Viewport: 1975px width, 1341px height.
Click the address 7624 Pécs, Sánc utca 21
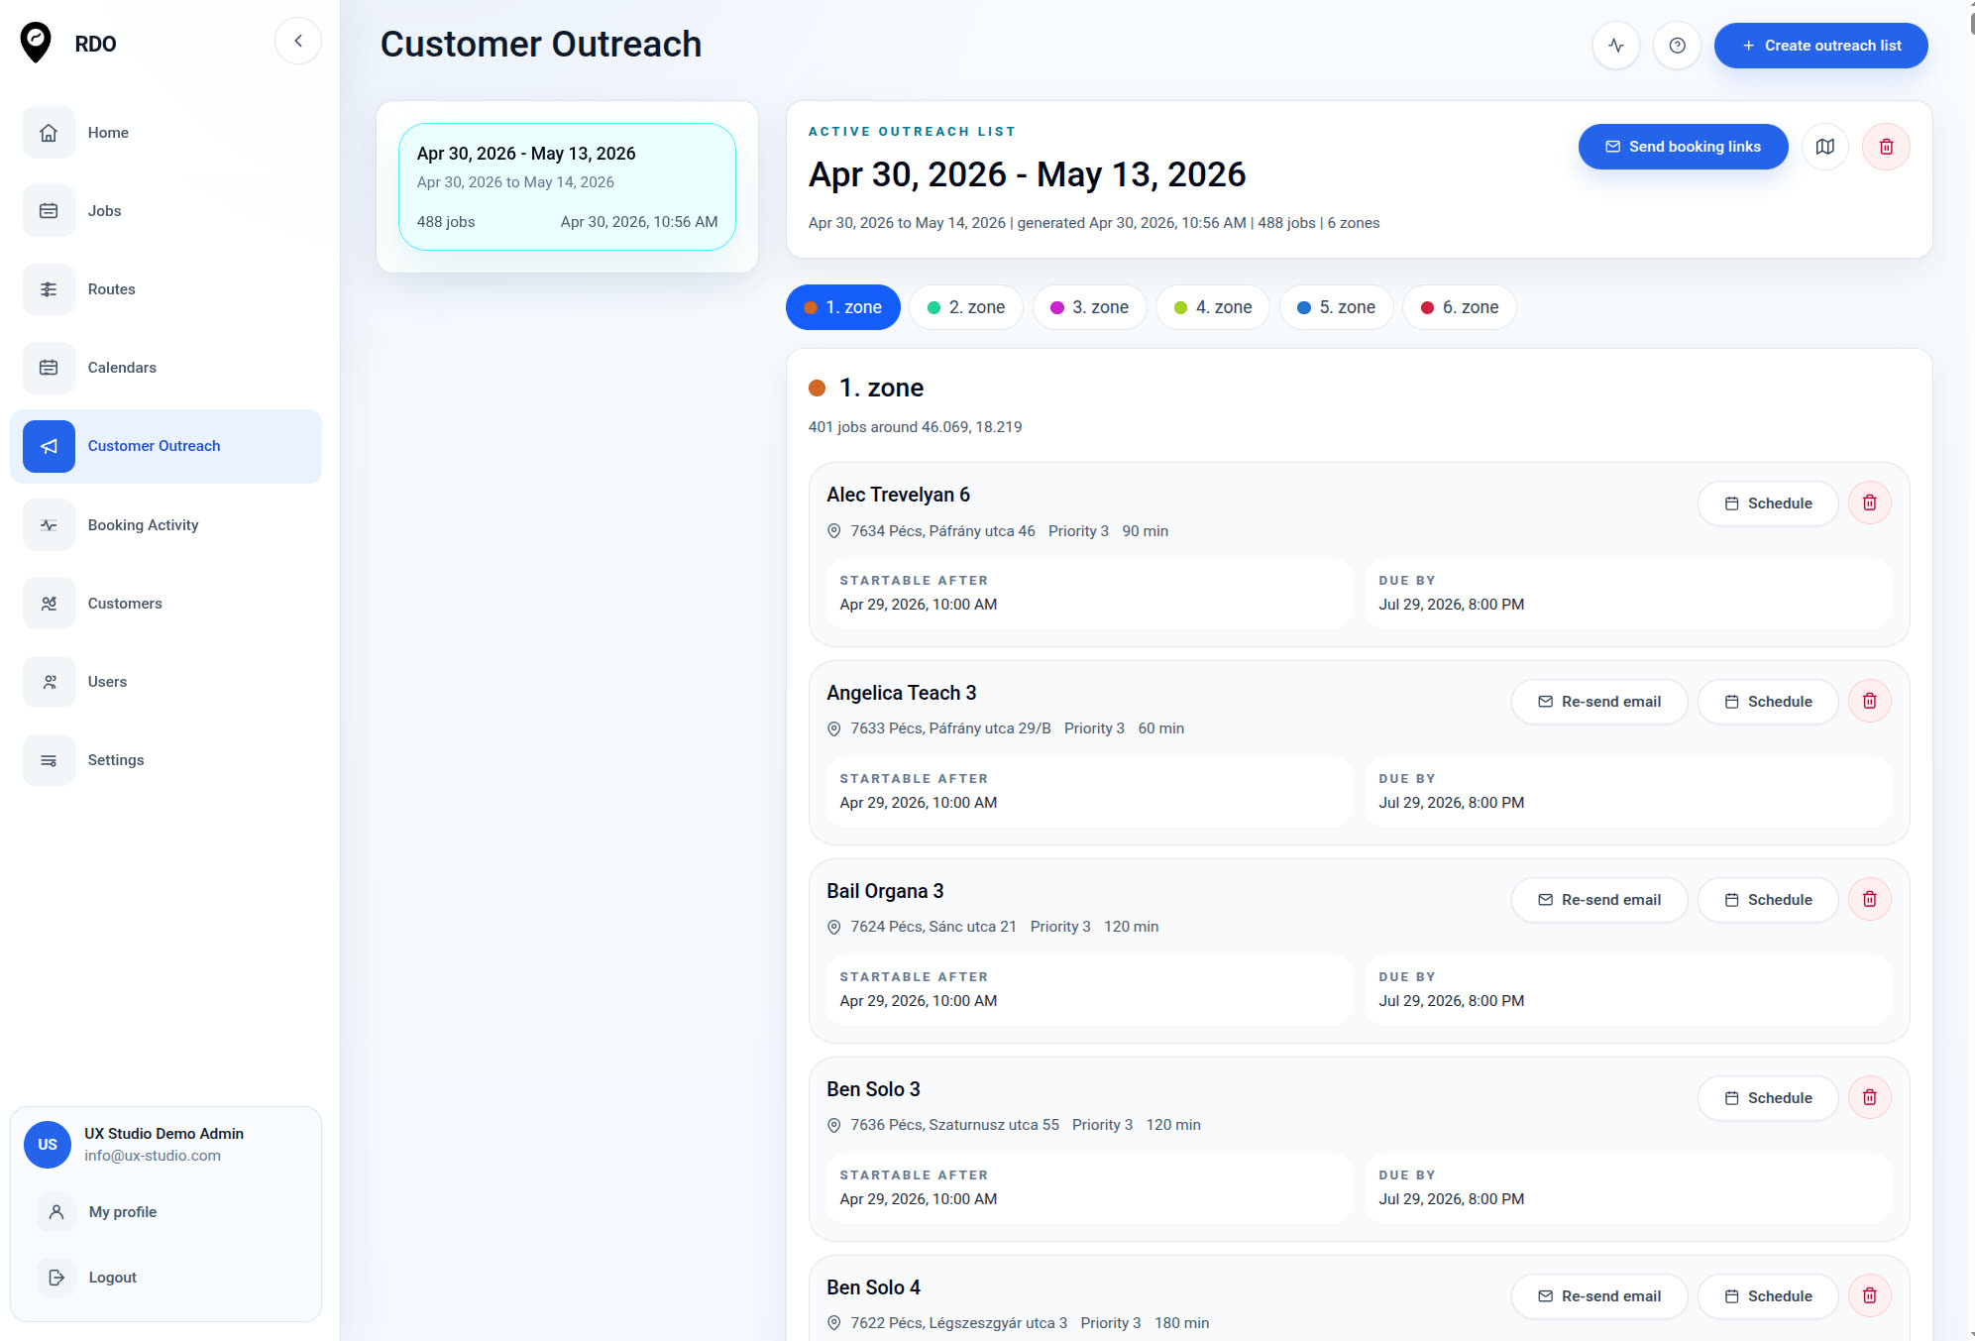[933, 927]
